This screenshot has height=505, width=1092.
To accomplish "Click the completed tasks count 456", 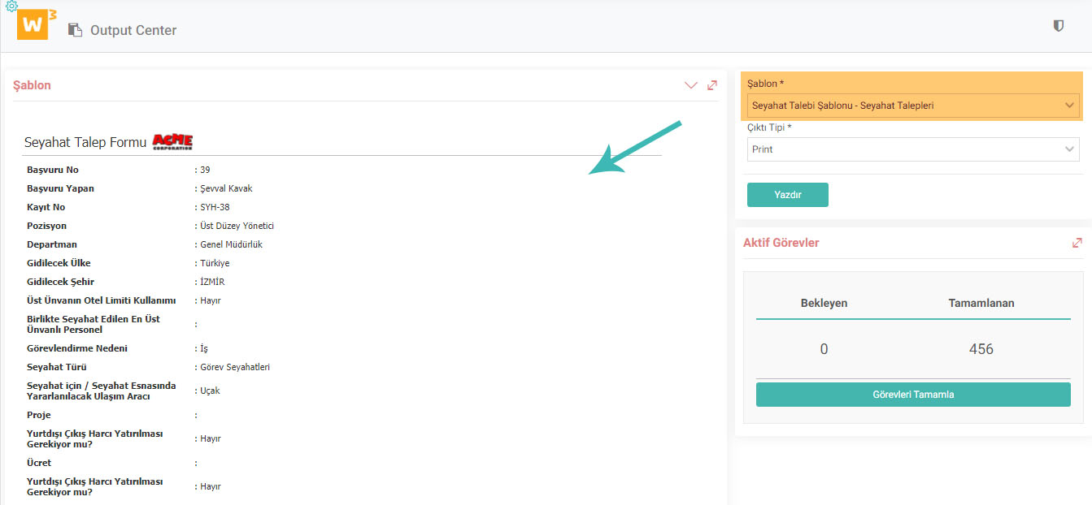I will pyautogui.click(x=981, y=349).
